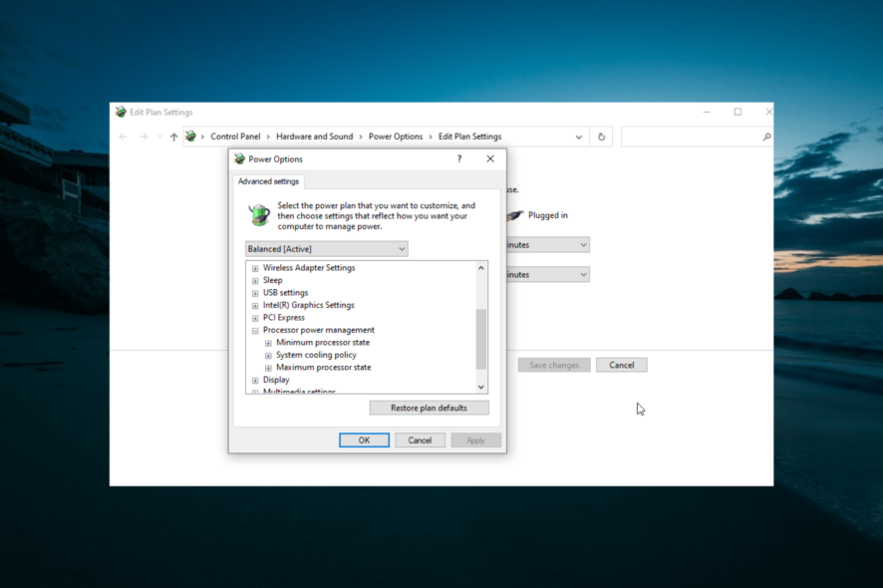The width and height of the screenshot is (883, 588).
Task: Click the settings list scrollbar thumb
Action: pyautogui.click(x=481, y=339)
